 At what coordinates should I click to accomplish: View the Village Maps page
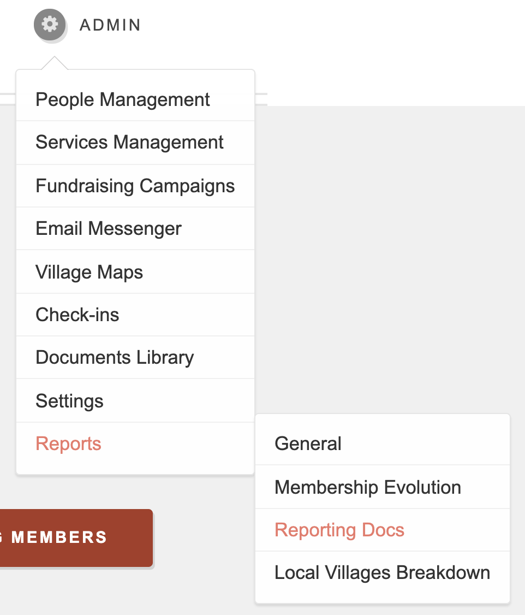[88, 271]
